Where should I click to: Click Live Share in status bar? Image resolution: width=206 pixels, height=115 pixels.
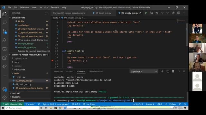pos(89,104)
